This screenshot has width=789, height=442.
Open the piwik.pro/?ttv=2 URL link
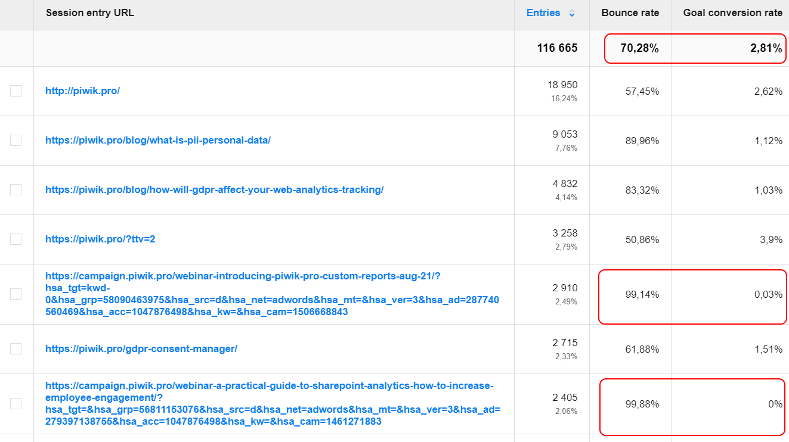pos(100,239)
